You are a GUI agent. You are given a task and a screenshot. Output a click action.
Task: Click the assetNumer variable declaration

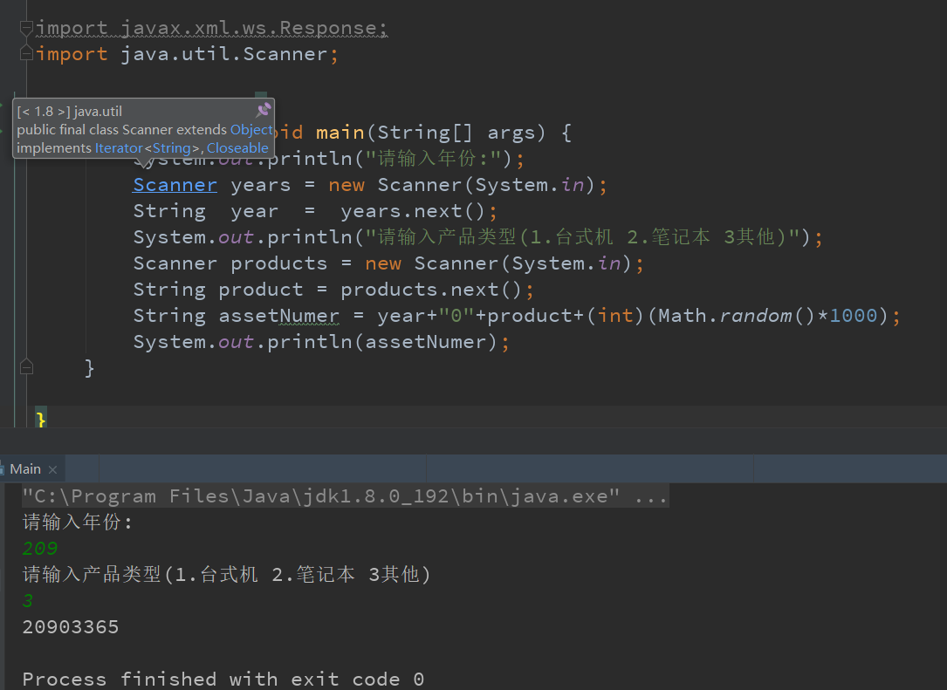(278, 316)
